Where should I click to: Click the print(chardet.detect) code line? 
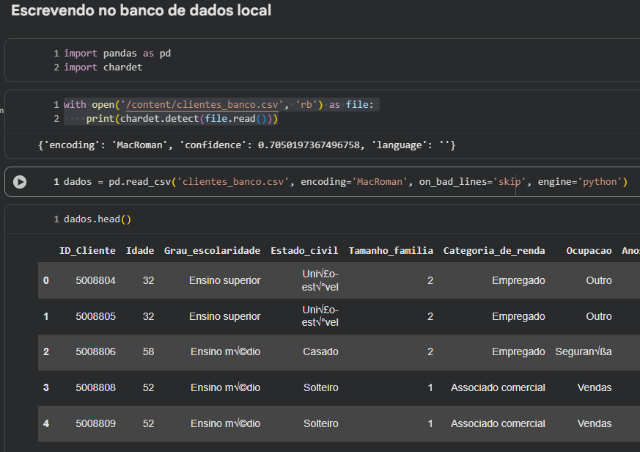pyautogui.click(x=182, y=118)
